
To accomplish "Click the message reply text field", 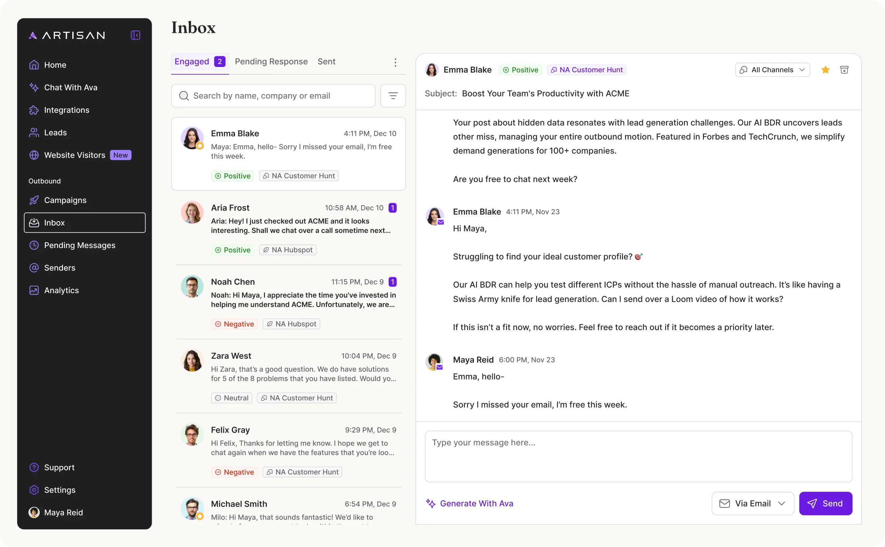I will [638, 456].
